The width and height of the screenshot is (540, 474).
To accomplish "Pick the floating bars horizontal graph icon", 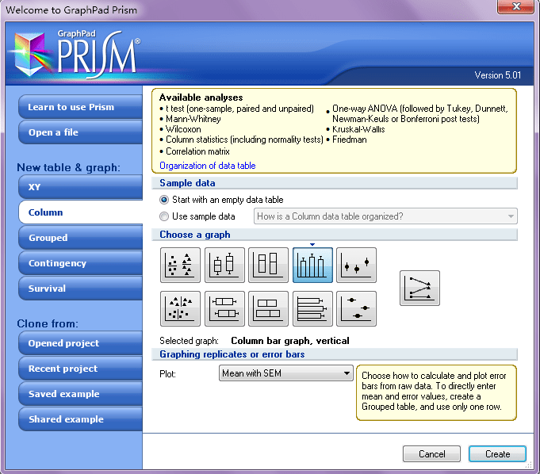I will coord(268,309).
